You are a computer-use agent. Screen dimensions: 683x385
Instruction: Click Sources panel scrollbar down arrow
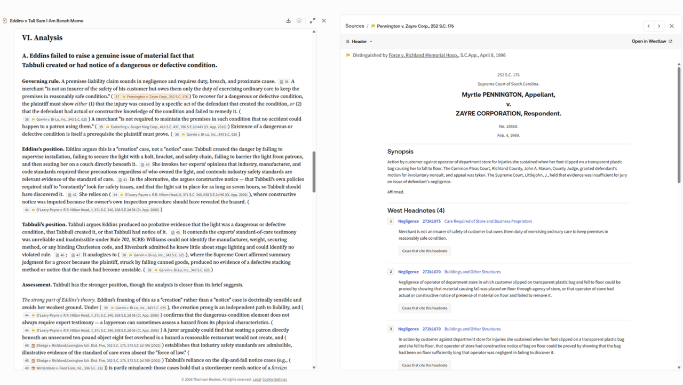tap(679, 367)
